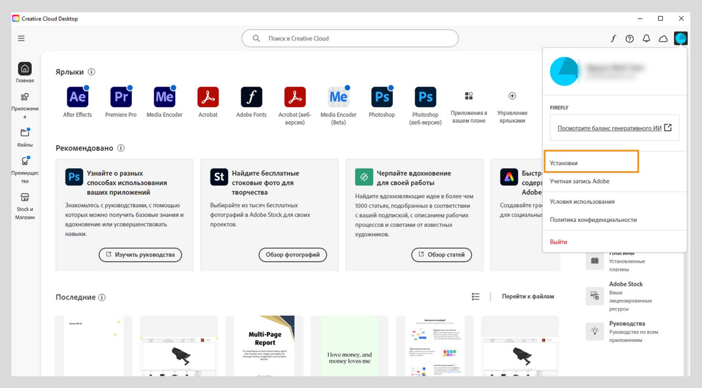Open Приложения in the sidebar

pos(25,106)
